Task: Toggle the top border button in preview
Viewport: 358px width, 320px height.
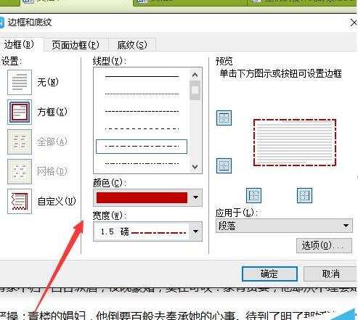Action: coord(224,118)
